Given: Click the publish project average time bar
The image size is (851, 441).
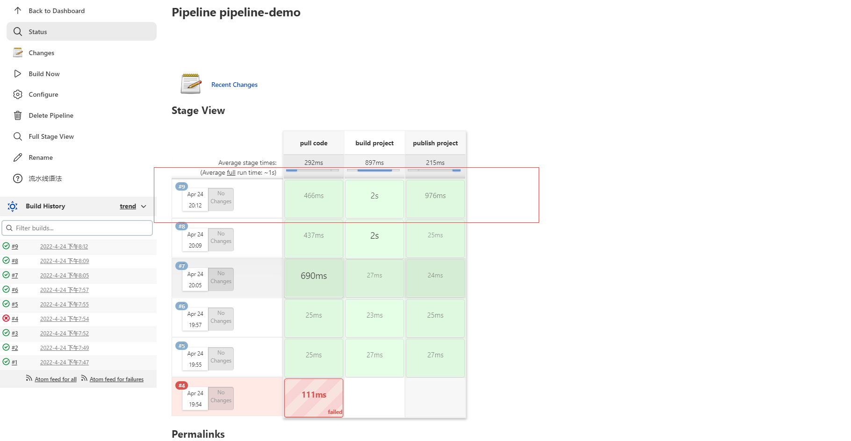Looking at the screenshot, I should click(434, 170).
